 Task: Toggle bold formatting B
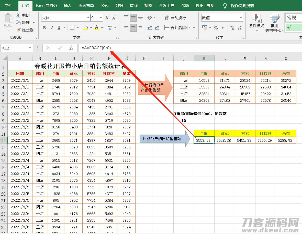tap(44, 28)
